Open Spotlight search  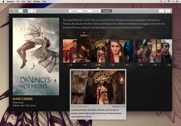click(x=173, y=2)
